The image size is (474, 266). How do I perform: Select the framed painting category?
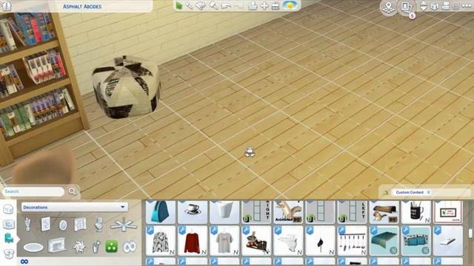coord(45,225)
